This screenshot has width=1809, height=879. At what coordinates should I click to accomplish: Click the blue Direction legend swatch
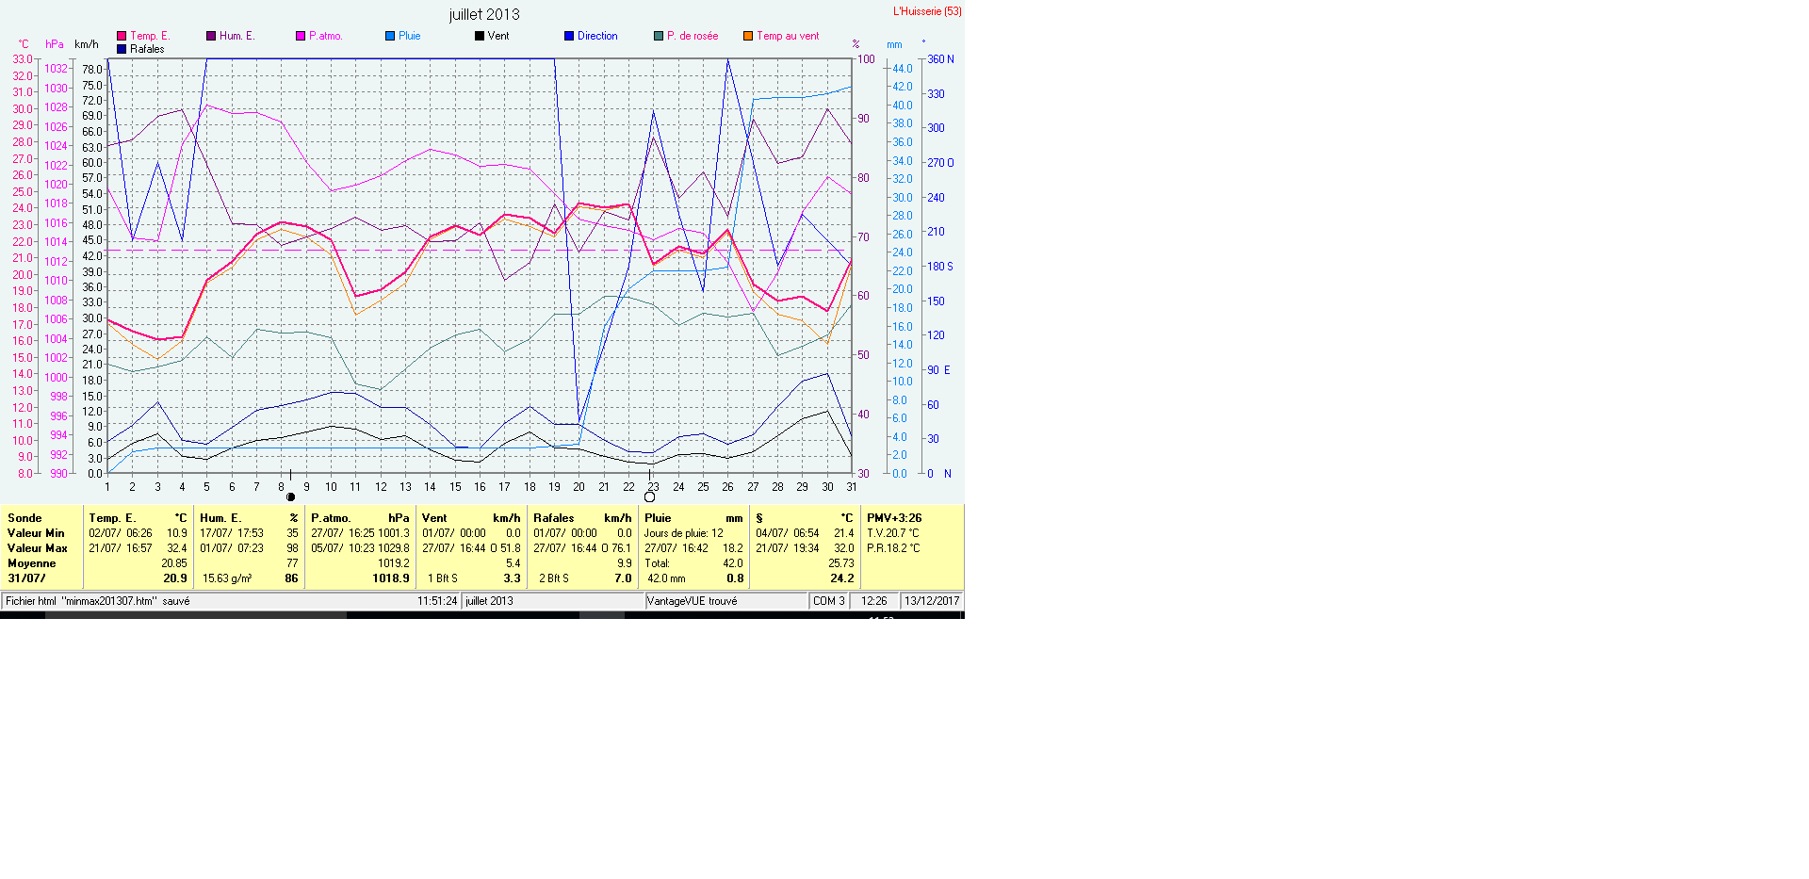(569, 36)
